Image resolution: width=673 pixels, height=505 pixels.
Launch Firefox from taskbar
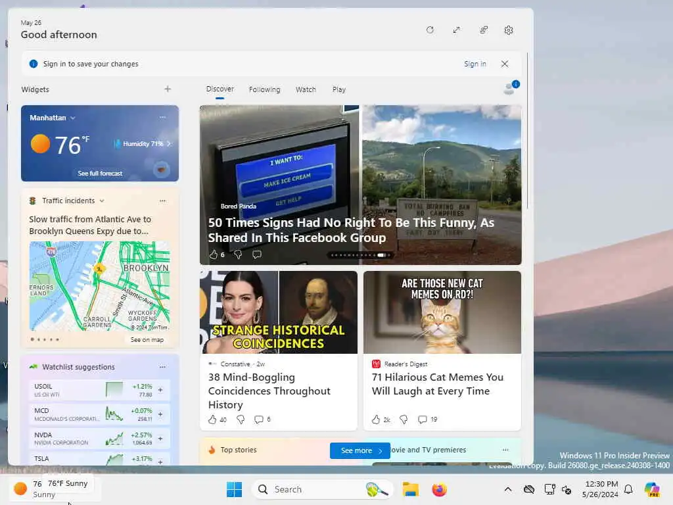(439, 489)
